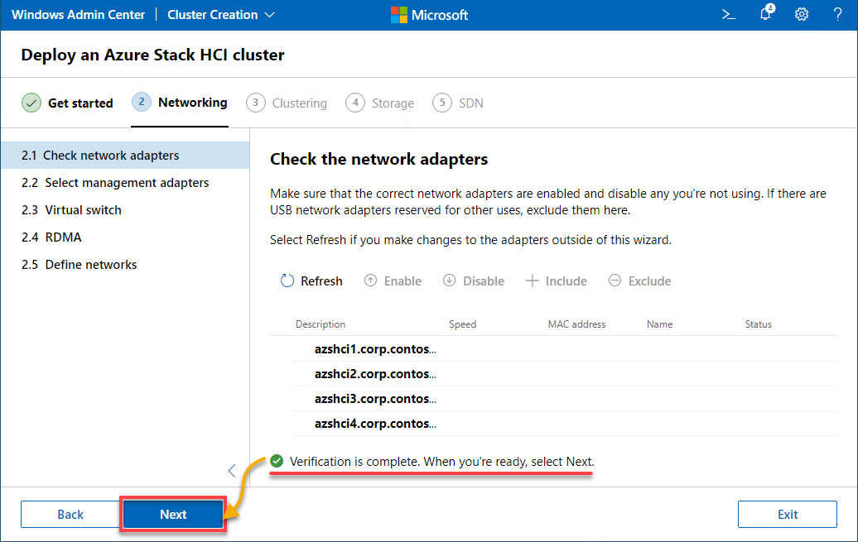
Task: Expand the azshci4.corp.contos... row
Action: [564, 424]
